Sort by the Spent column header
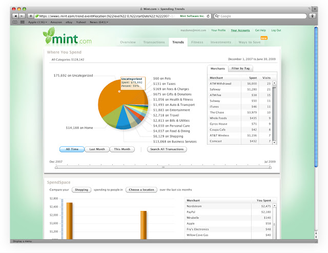This screenshot has width=328, height=253. 253,78
